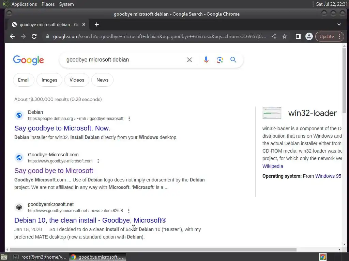The width and height of the screenshot is (349, 261).
Task: Reload the current page
Action: point(34,36)
